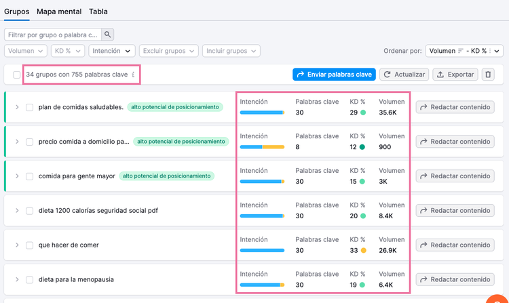Click KD dark green dot for precio comida a domicilio
Screen dimensions: 509x303
click(x=362, y=147)
